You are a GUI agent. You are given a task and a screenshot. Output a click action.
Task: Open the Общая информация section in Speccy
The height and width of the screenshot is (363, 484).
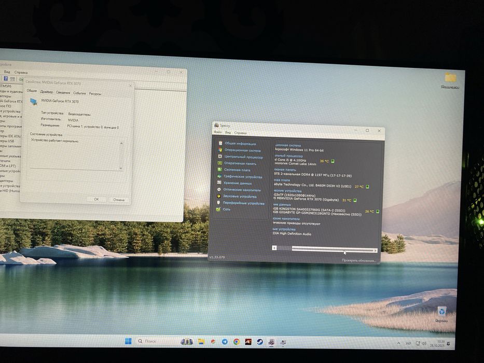[240, 144]
